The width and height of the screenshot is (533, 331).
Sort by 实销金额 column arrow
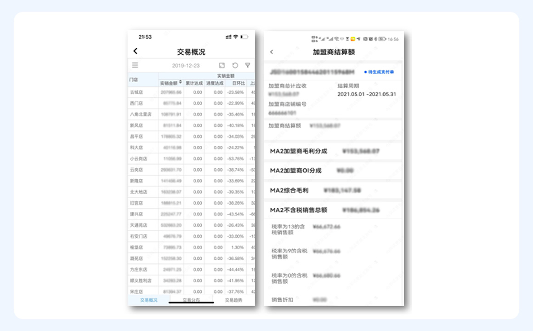181,82
